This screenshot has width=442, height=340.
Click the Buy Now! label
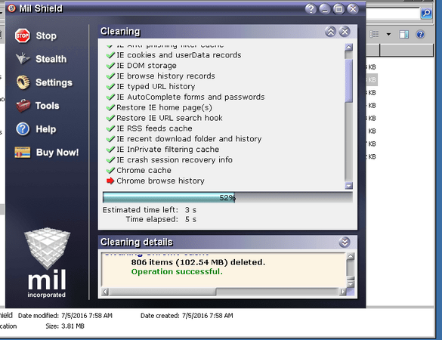pyautogui.click(x=57, y=153)
